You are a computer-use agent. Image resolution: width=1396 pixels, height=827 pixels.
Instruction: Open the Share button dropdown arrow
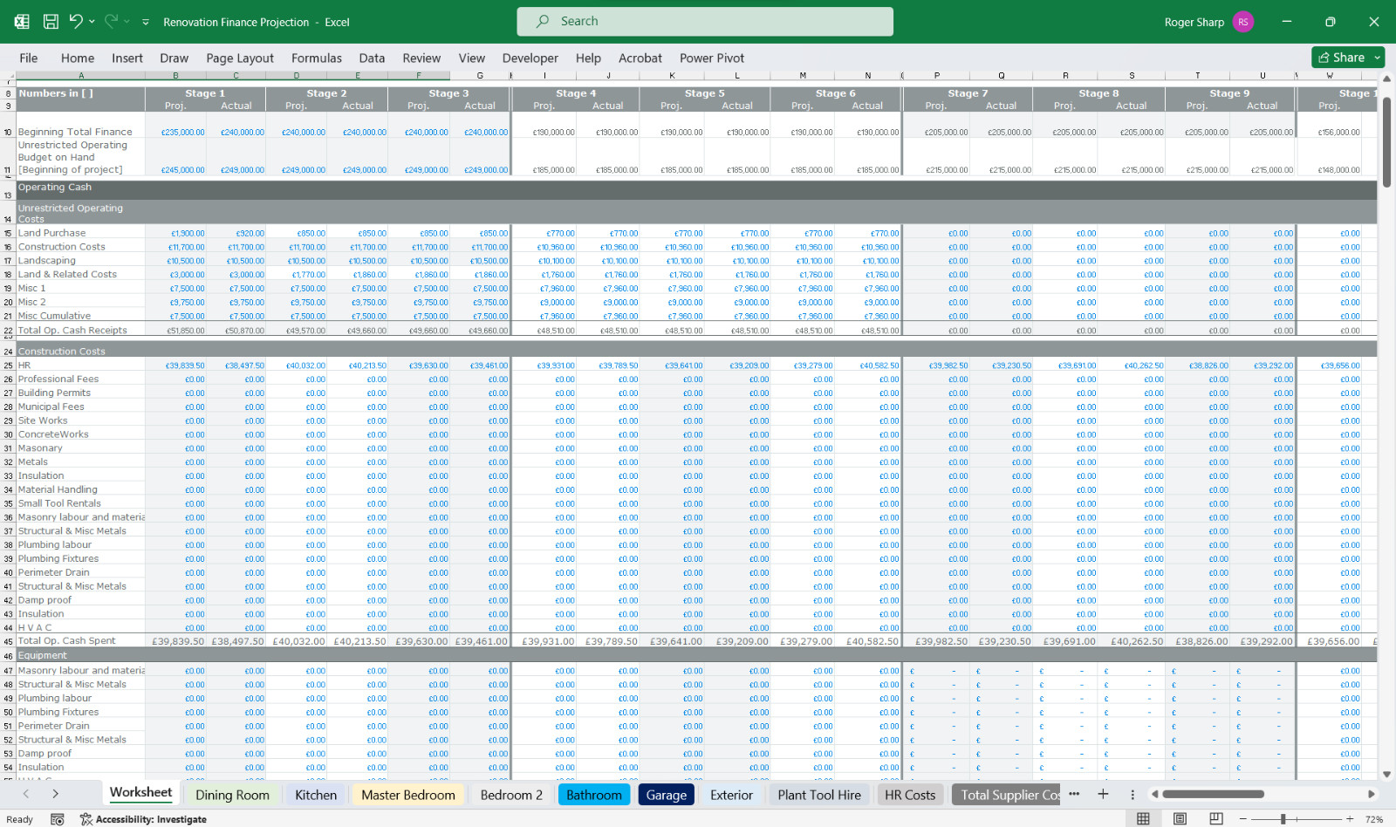tap(1378, 58)
